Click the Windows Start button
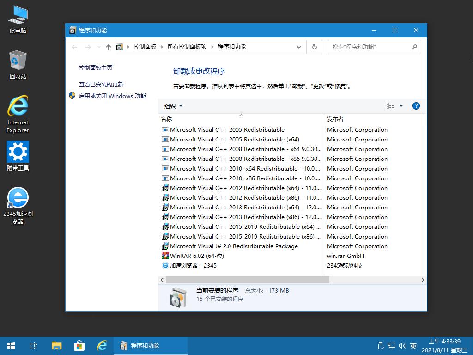The width and height of the screenshot is (473, 355). coord(11,346)
